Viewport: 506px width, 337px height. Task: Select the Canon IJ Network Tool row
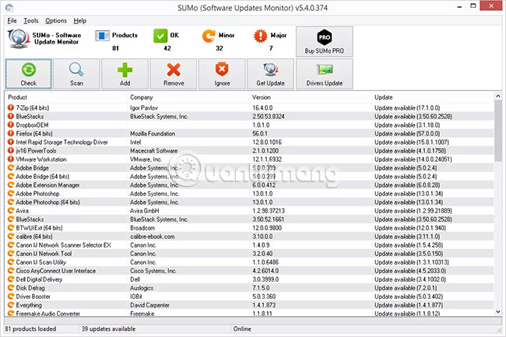point(249,254)
